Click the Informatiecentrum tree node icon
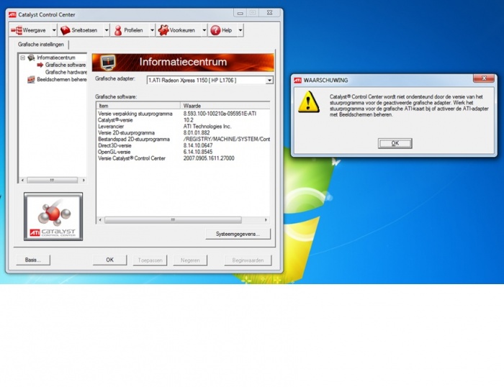Viewport: 504px width, 387px height. tap(31, 58)
